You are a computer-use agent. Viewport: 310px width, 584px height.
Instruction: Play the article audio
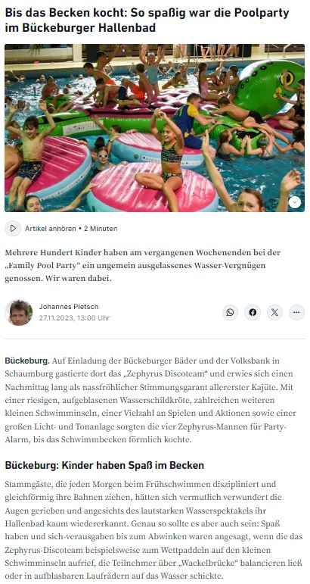13,228
